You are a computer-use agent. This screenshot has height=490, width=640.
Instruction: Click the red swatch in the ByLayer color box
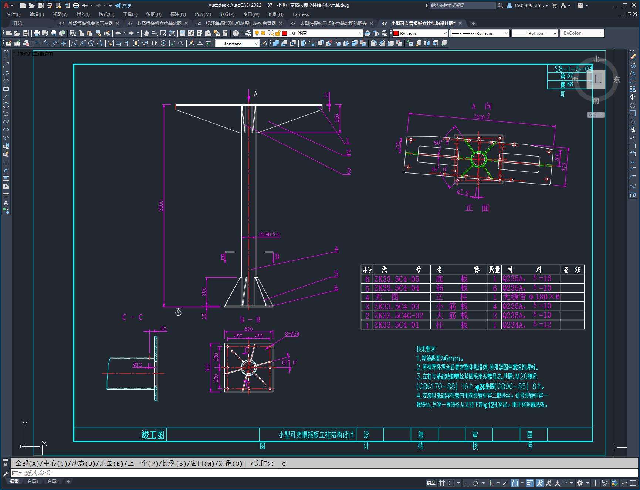pyautogui.click(x=396, y=33)
